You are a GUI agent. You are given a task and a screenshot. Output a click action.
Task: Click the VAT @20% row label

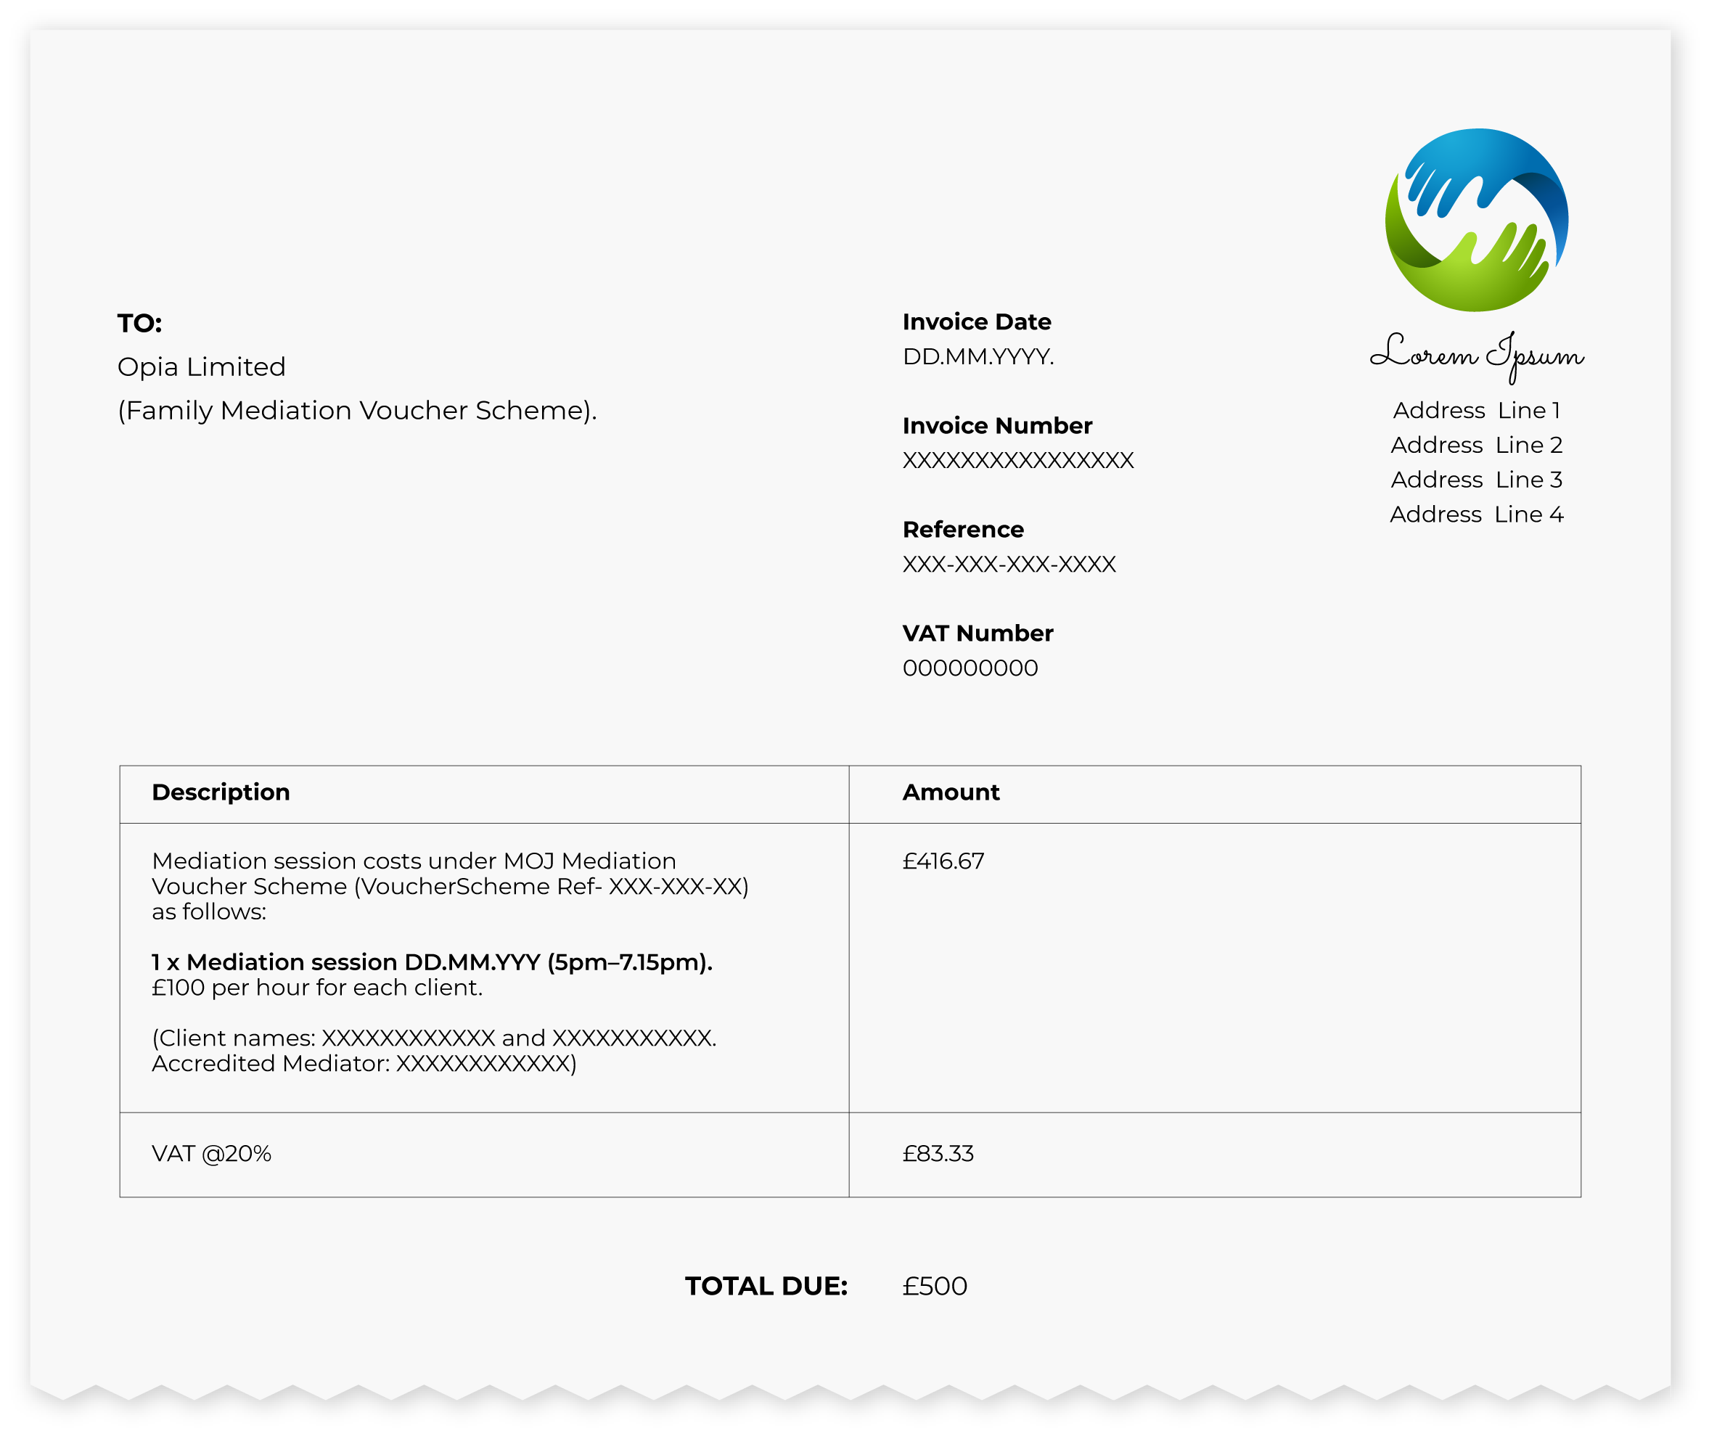pyautogui.click(x=211, y=1155)
